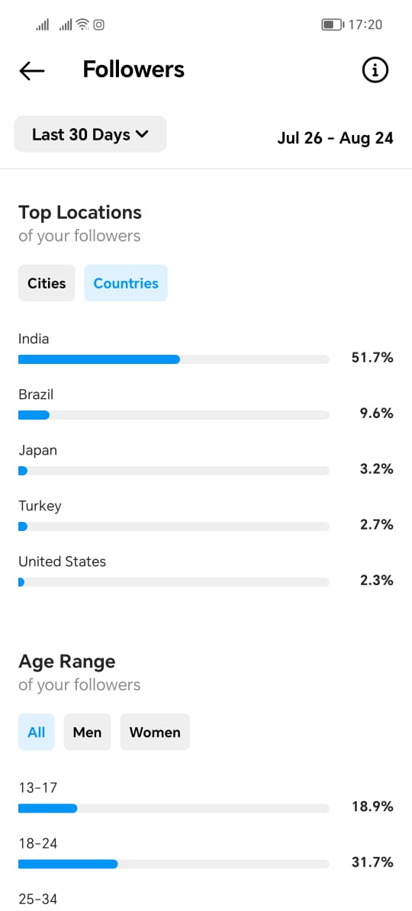The image size is (412, 911).
Task: Tap the United States location label
Action: coord(62,562)
